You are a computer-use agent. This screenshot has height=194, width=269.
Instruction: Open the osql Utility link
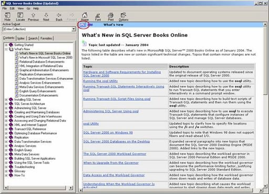[91, 124]
